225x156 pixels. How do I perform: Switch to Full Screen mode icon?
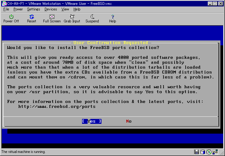(x=52, y=17)
